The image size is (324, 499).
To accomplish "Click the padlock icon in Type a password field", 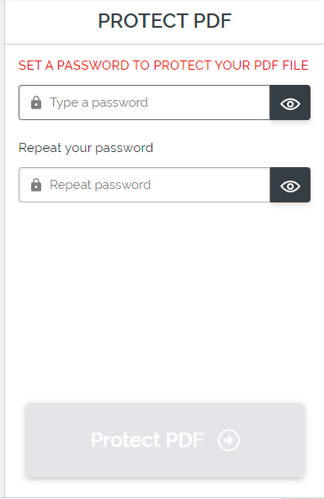I will coord(36,102).
